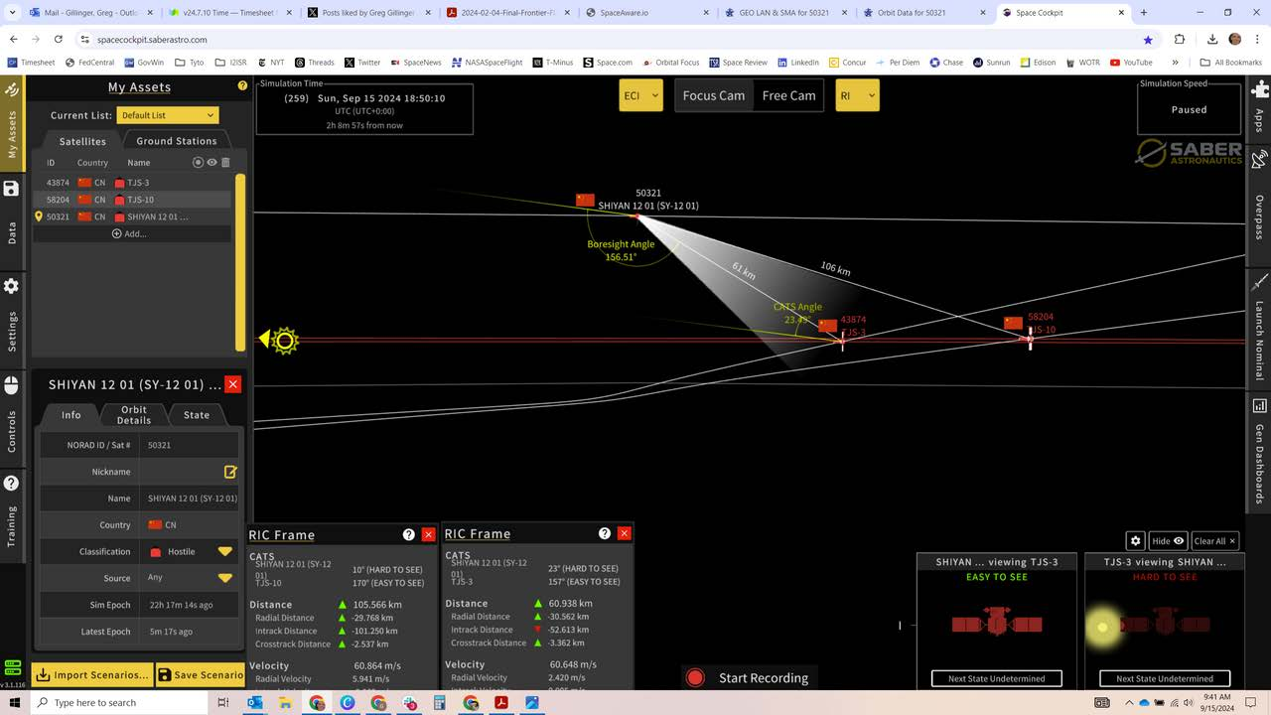Screen dimensions: 1271x715
Task: Click Next State Undetermined under TJS-3 viewing SHIYAN
Action: tap(1165, 678)
